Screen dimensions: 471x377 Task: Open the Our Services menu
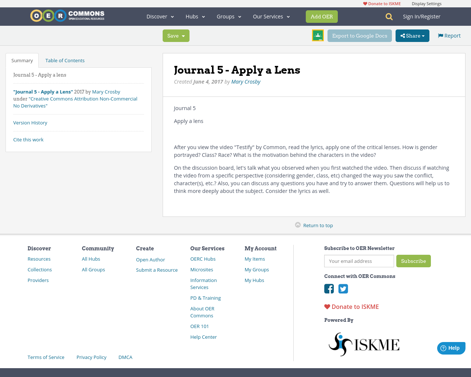point(271,17)
